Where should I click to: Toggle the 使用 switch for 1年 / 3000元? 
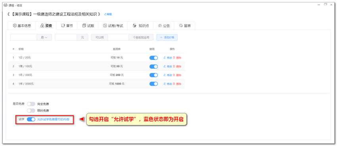(153, 84)
